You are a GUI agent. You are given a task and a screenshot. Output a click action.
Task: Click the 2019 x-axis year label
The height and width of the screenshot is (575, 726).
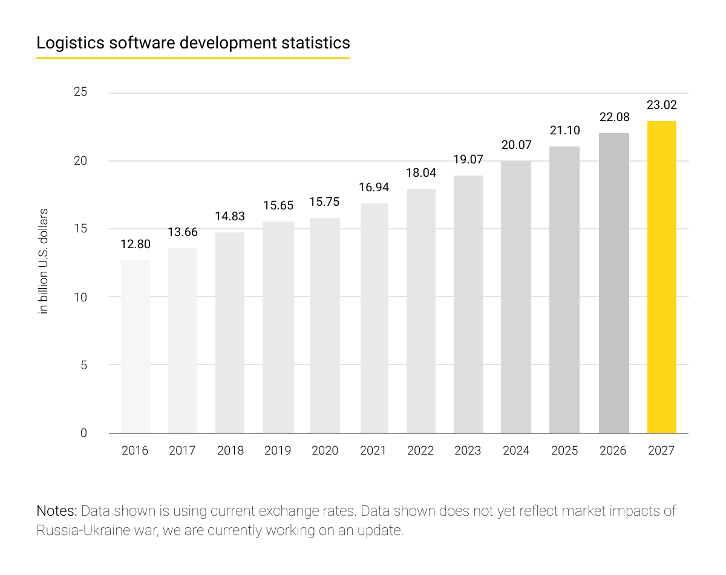click(x=278, y=451)
